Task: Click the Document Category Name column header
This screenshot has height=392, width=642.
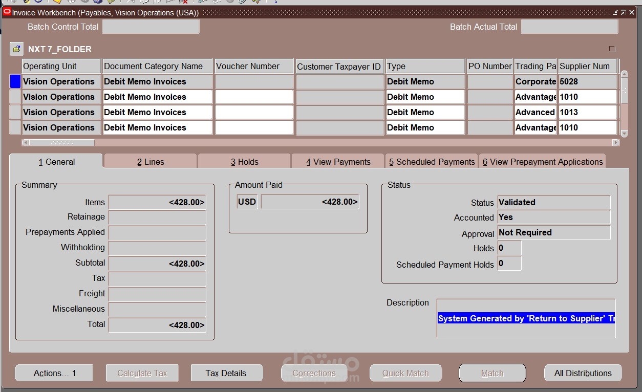Action: 158,66
